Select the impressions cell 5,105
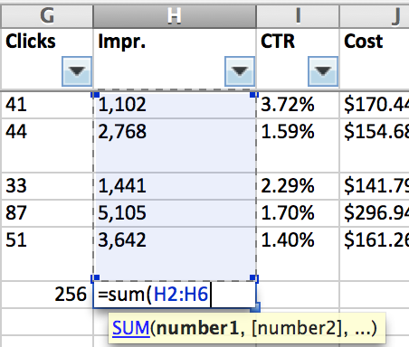 pyautogui.click(x=175, y=213)
